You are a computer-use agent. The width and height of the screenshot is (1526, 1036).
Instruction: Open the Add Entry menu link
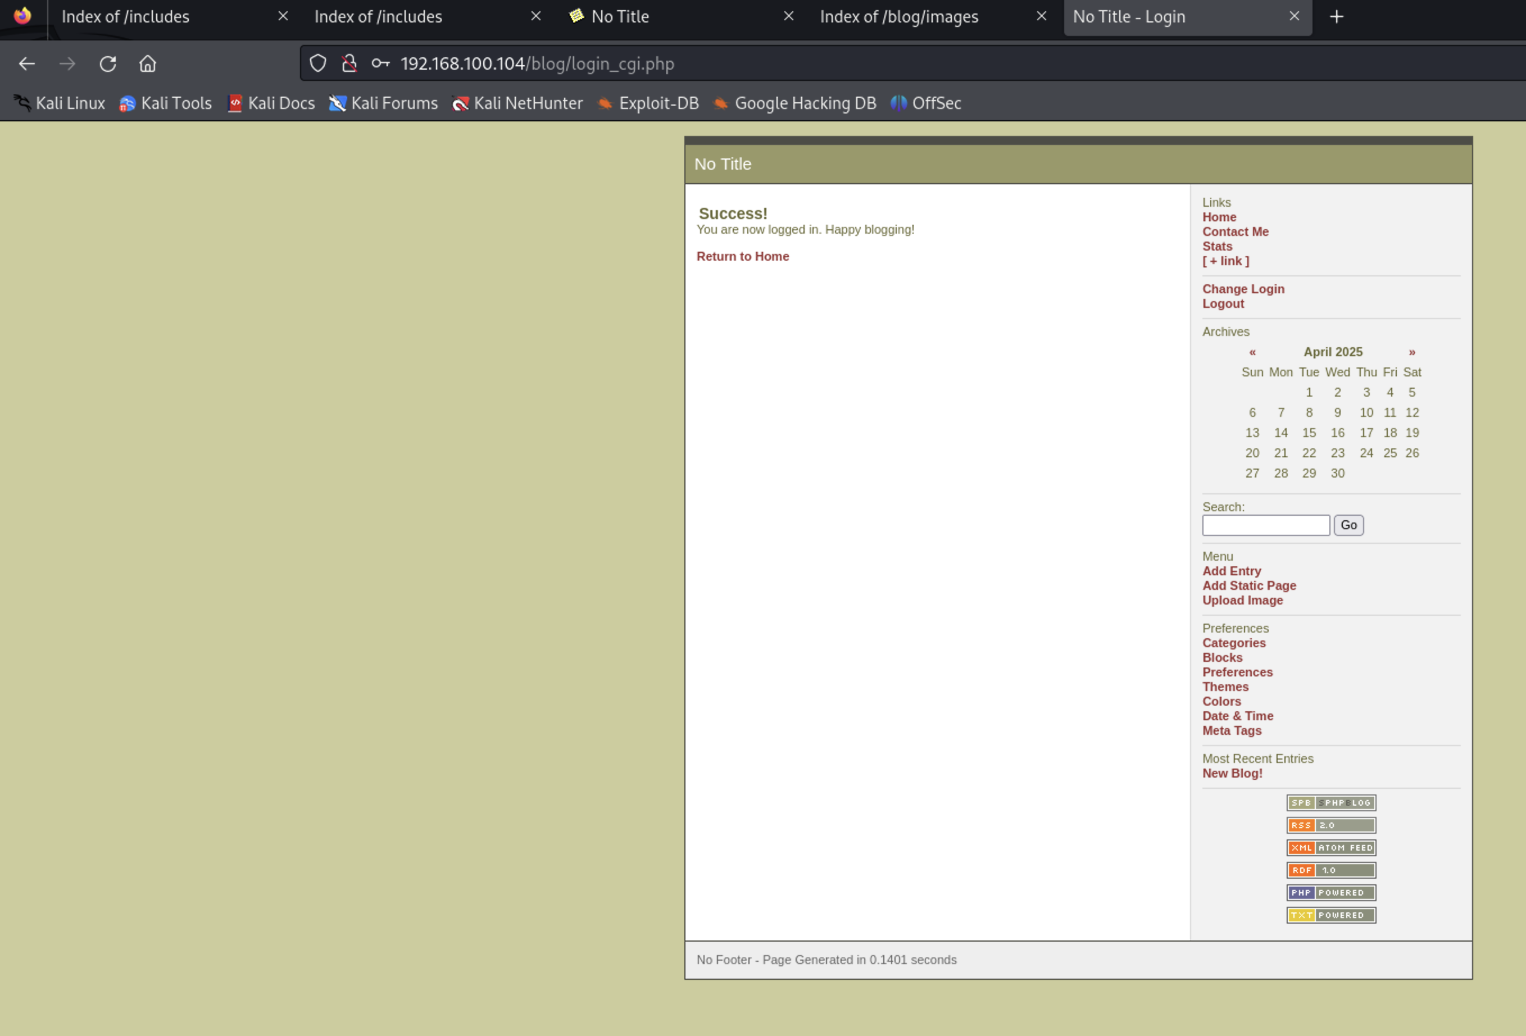[1231, 571]
